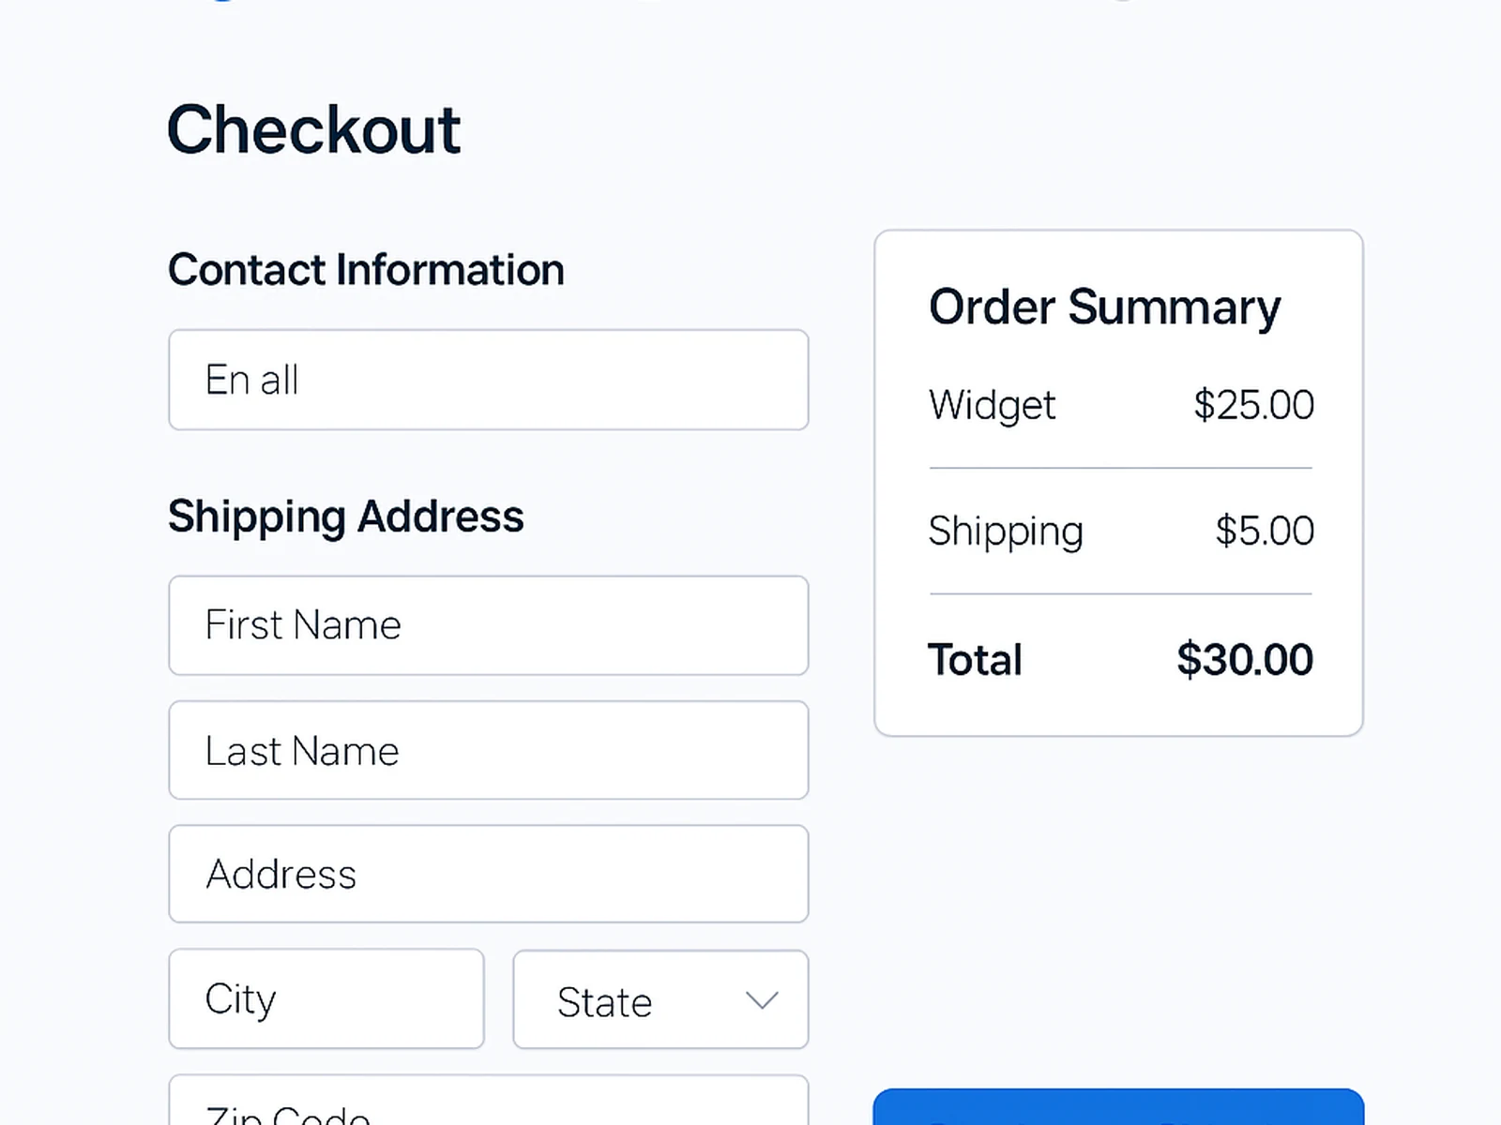
Task: Open the State dropdown menu
Action: [x=660, y=1000]
